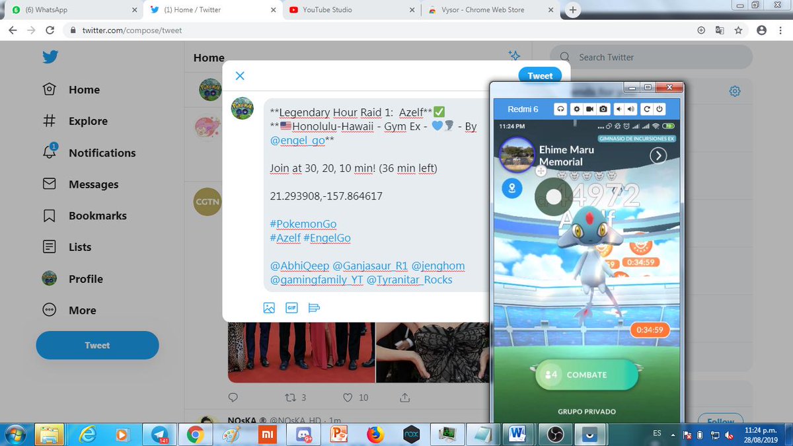Screen dimensions: 793x446
Task: Bookmark this page with the star icon
Action: click(x=738, y=30)
